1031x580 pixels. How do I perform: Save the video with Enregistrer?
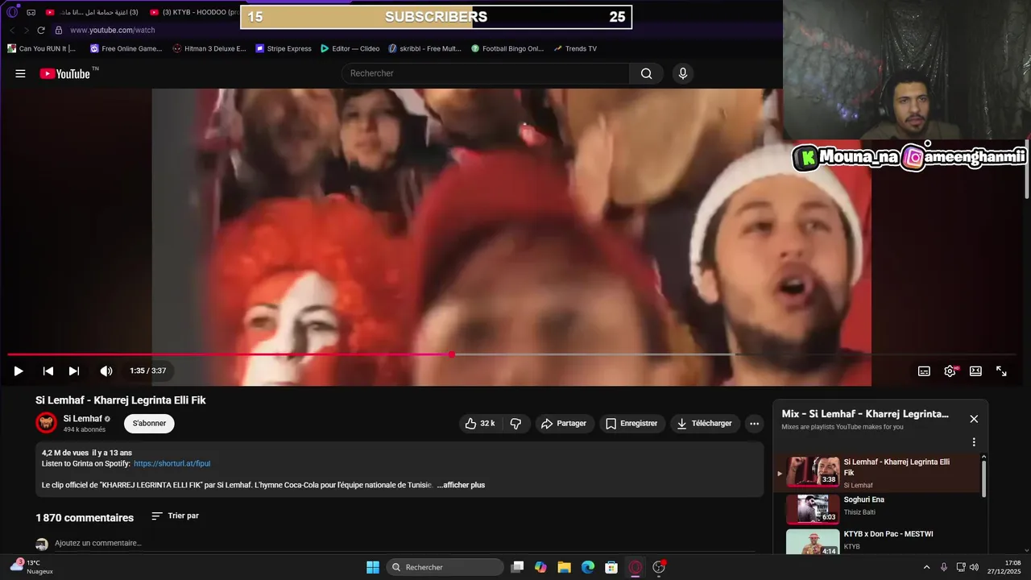click(x=632, y=423)
